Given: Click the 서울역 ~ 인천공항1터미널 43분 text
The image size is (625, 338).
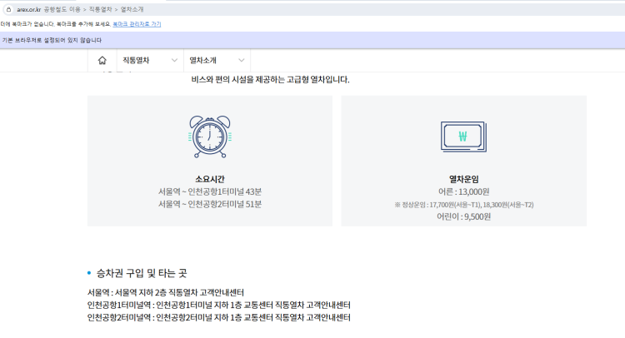Looking at the screenshot, I should [x=210, y=191].
